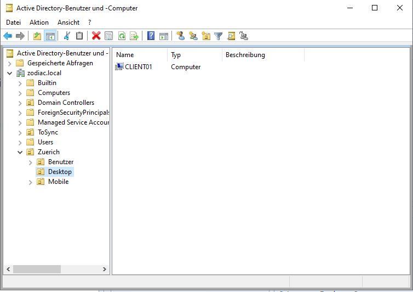
Task: Expand the Domain Controllers OU
Action: 20,103
